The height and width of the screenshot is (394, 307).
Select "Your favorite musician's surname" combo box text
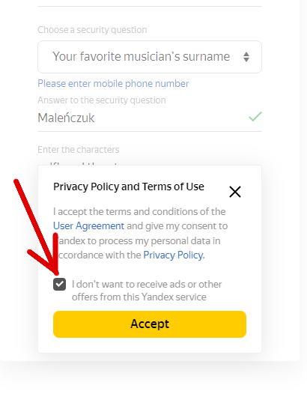(x=141, y=56)
